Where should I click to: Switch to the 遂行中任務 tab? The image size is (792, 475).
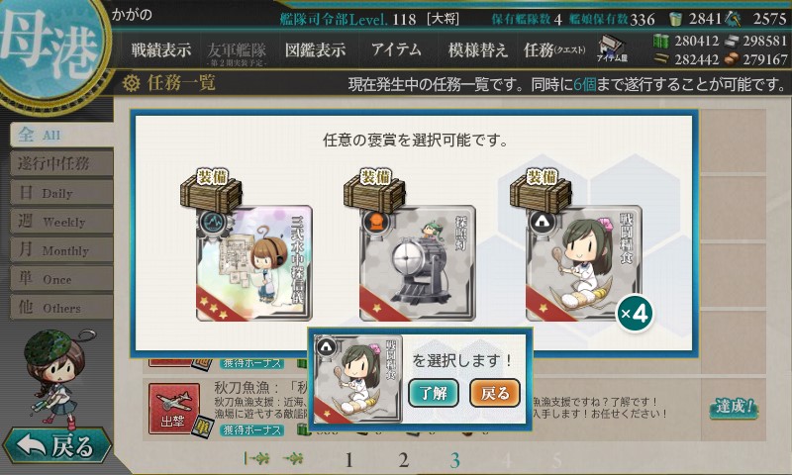pyautogui.click(x=61, y=163)
